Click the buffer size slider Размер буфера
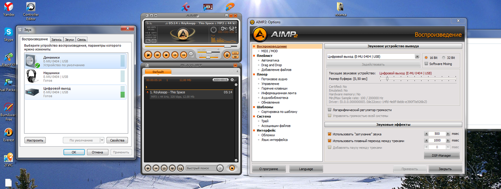This screenshot has height=189, width=501. click(x=418, y=78)
